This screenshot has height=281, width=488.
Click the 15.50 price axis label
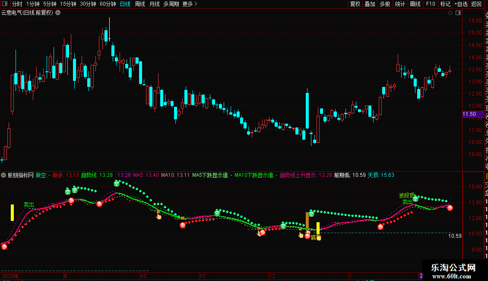pyautogui.click(x=475, y=21)
